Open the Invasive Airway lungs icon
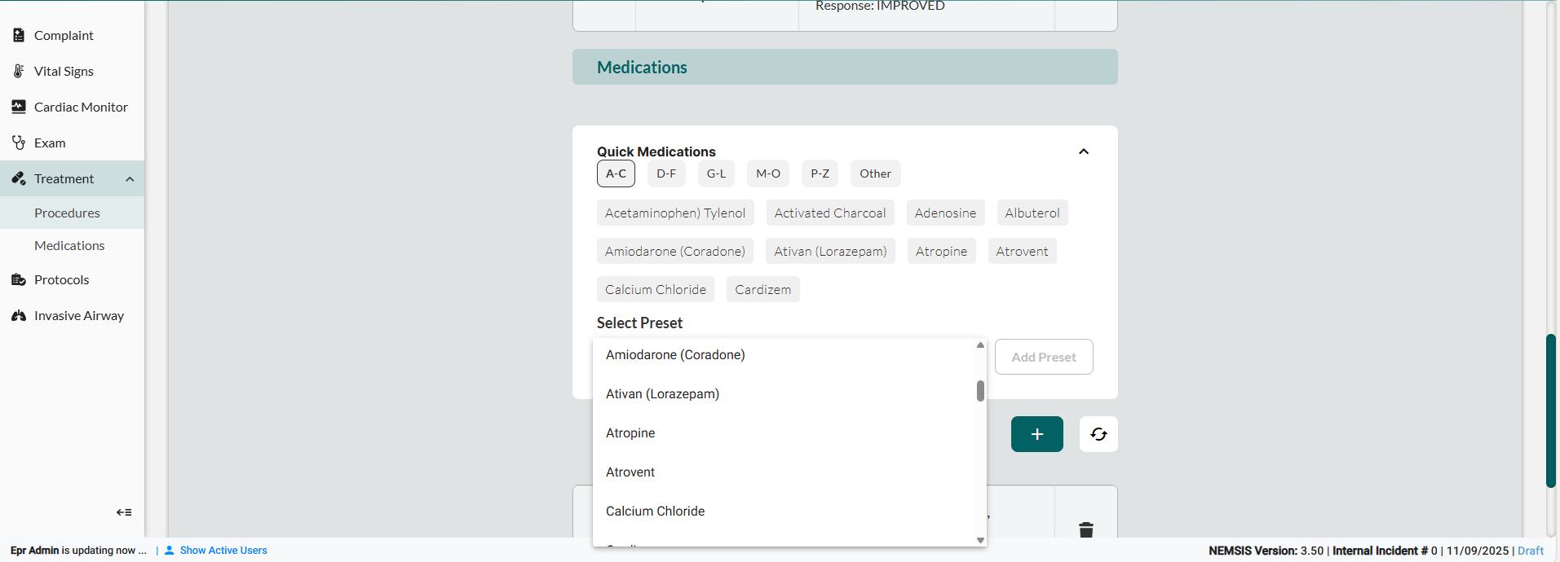 pyautogui.click(x=19, y=315)
